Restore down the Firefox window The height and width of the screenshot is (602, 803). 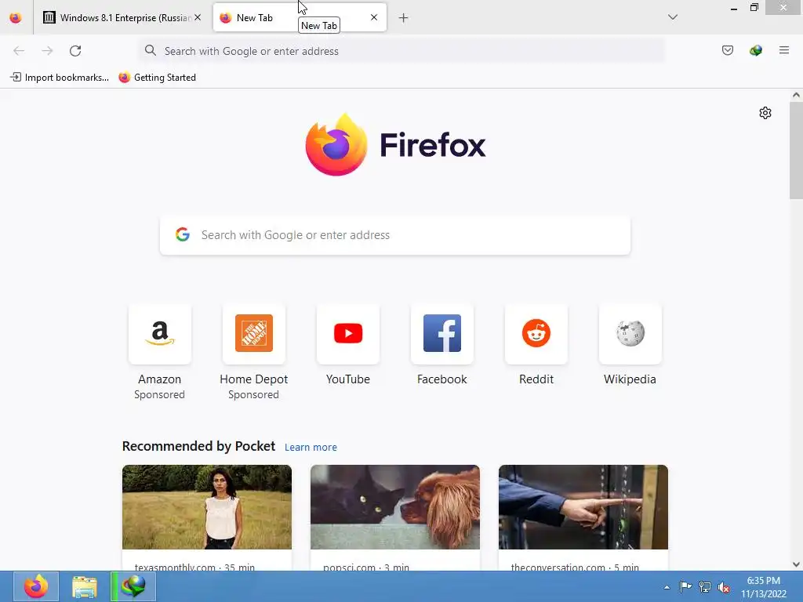754,8
